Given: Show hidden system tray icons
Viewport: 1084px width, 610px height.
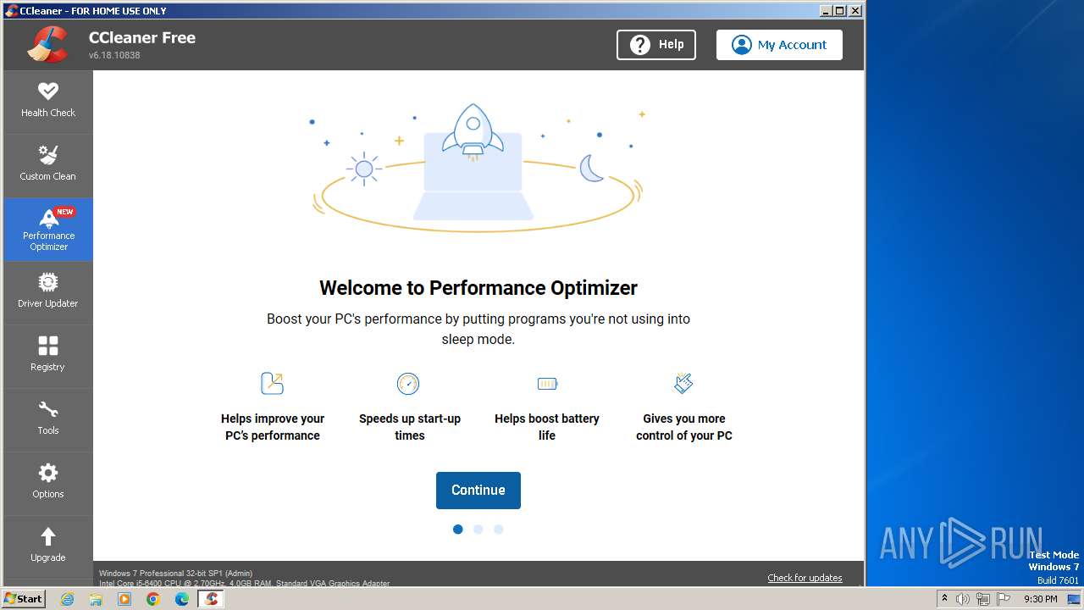Looking at the screenshot, I should (944, 599).
